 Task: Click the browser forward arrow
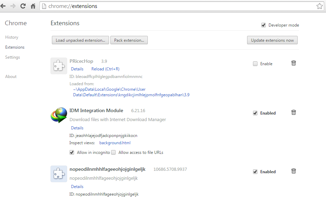point(13,6)
